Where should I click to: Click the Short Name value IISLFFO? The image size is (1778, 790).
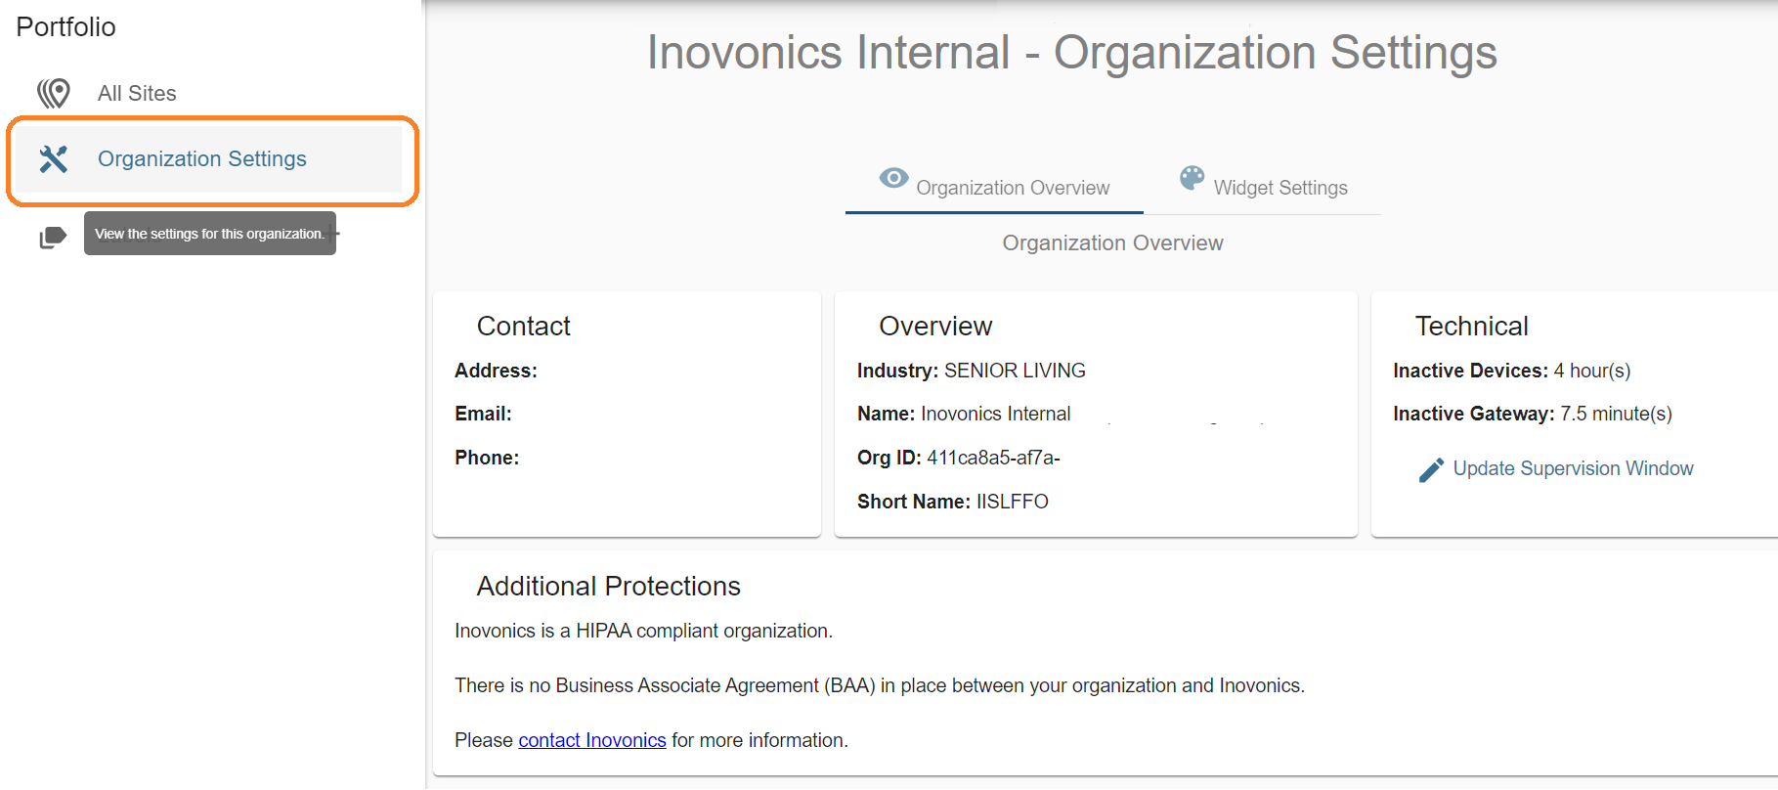coord(1013,502)
